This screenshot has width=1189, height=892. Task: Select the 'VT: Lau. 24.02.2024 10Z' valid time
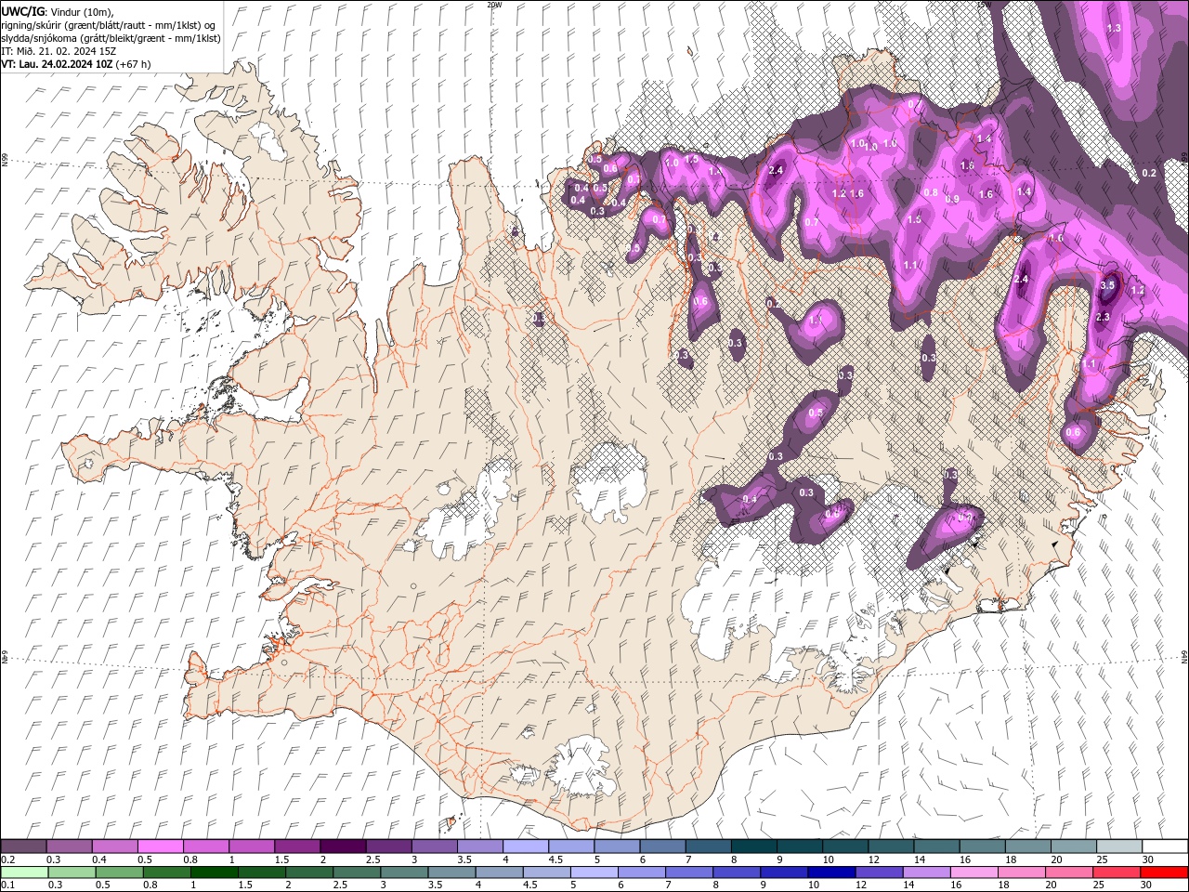point(58,63)
